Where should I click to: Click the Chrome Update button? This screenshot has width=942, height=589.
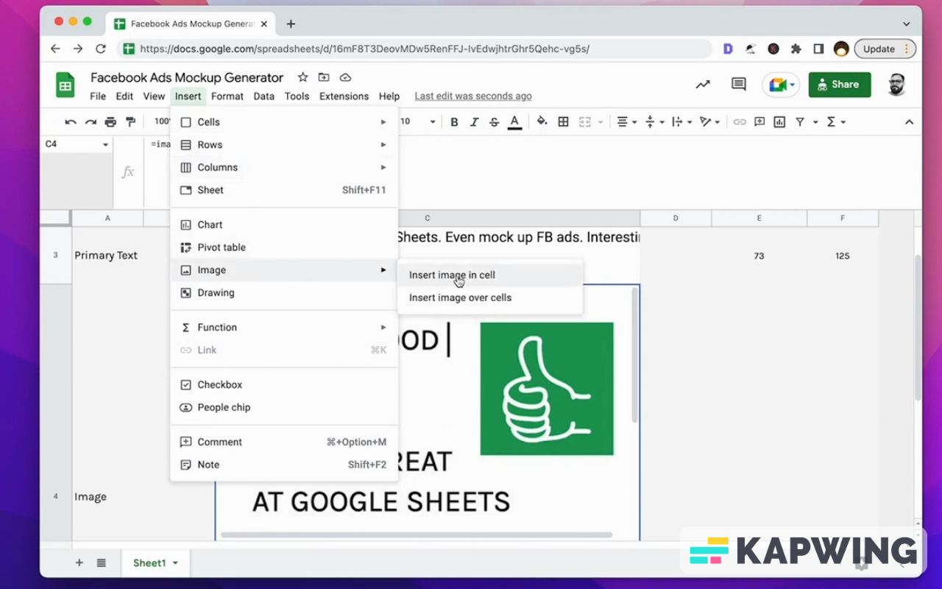885,49
